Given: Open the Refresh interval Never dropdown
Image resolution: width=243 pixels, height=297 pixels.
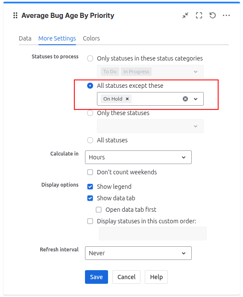Looking at the screenshot, I should point(138,253).
